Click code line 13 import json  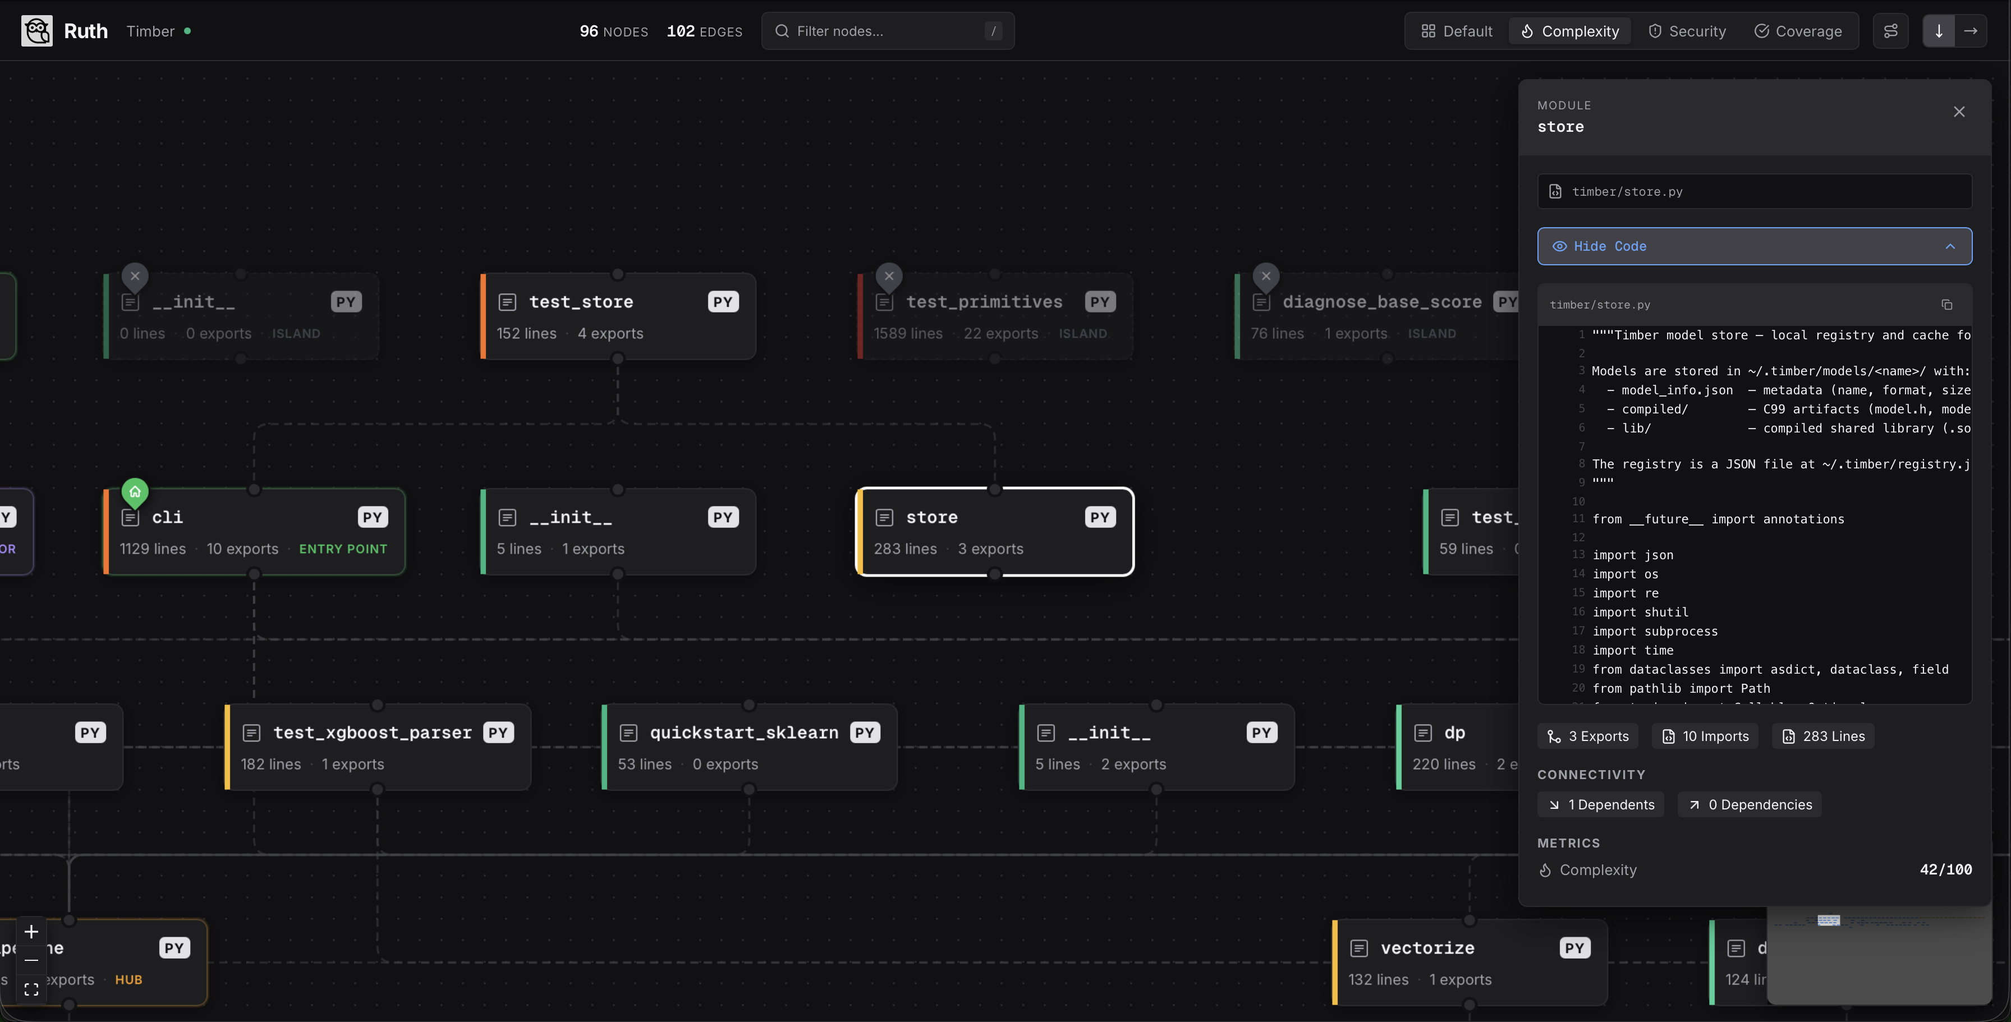[x=1632, y=555]
